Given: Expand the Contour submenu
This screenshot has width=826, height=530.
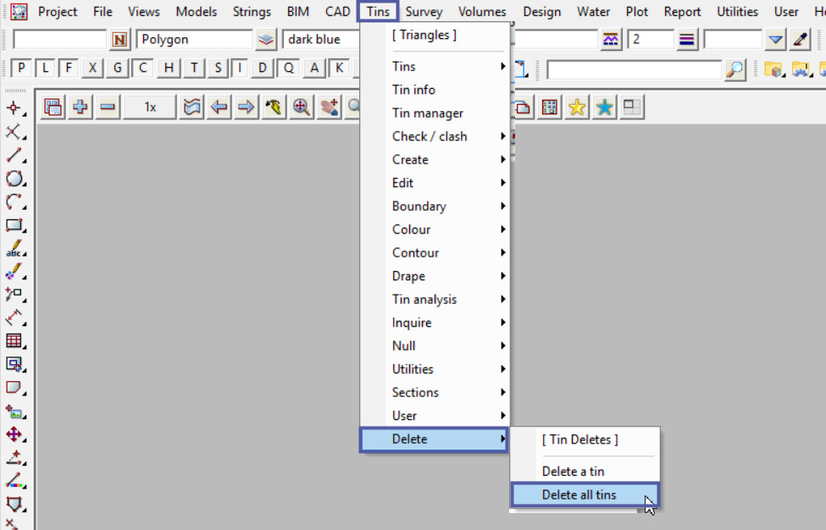Looking at the screenshot, I should click(435, 252).
